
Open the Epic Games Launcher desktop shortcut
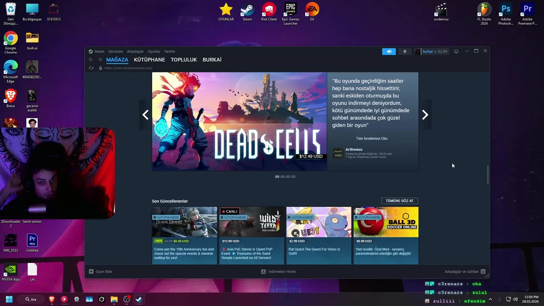point(291,14)
